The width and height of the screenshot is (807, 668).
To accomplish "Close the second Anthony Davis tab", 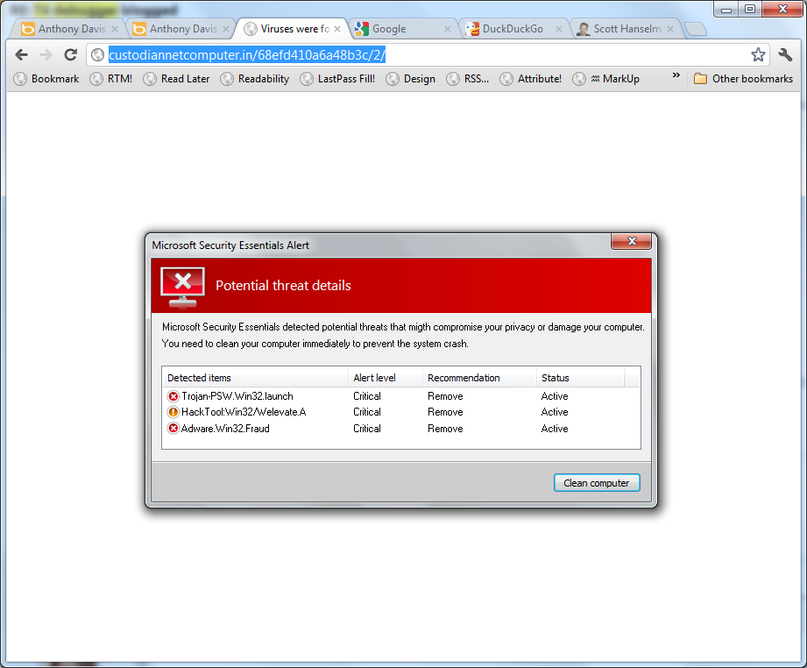I will (x=226, y=29).
